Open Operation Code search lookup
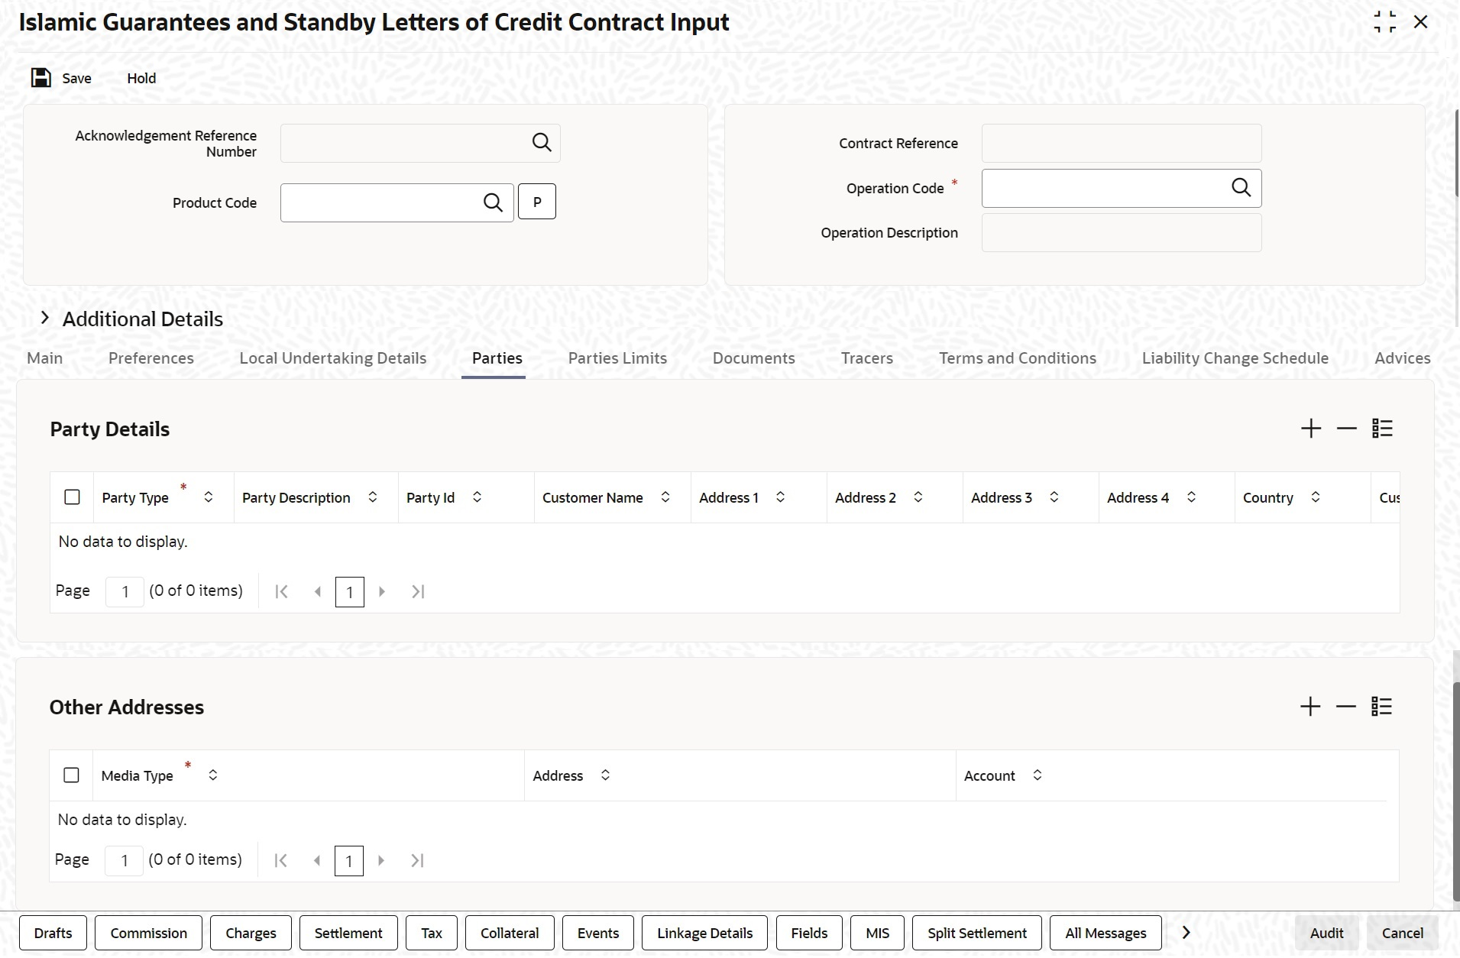 tap(1241, 188)
